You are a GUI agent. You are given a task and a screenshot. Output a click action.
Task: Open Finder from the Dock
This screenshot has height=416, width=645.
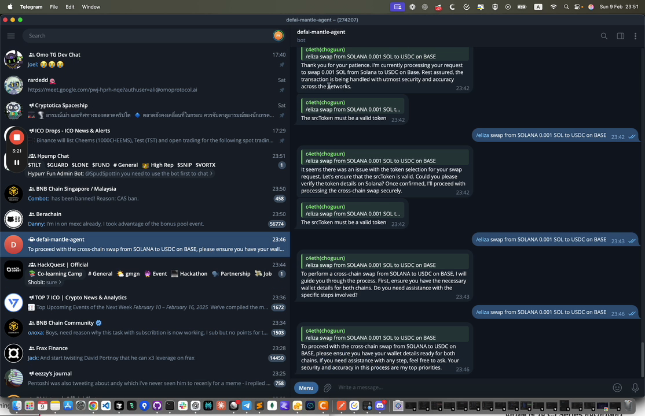coord(17,406)
